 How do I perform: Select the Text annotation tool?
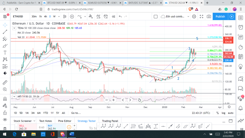pyautogui.click(x=5, y=53)
